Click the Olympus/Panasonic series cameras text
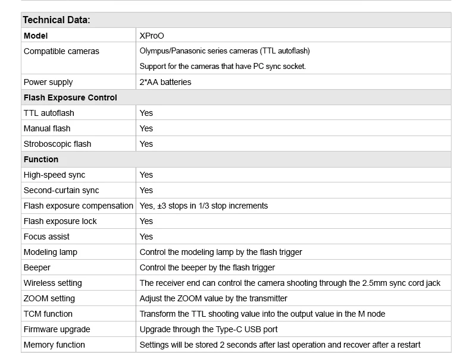Screen dimensions: 470x353 point(224,51)
